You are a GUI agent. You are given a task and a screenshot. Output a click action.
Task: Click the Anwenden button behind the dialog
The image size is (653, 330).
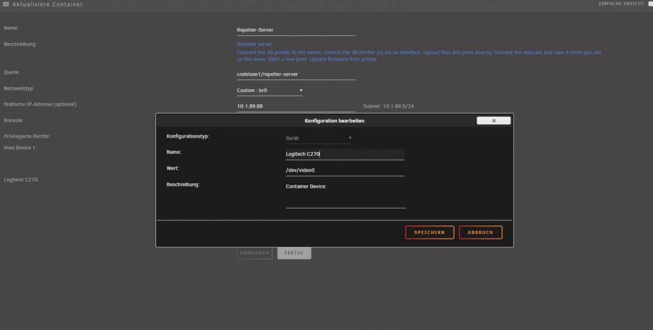tap(255, 253)
